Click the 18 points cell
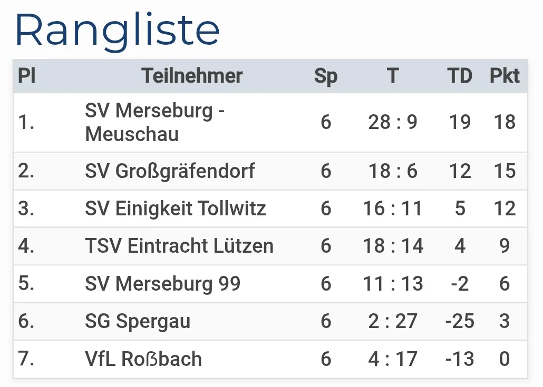The width and height of the screenshot is (543, 387). point(505,122)
